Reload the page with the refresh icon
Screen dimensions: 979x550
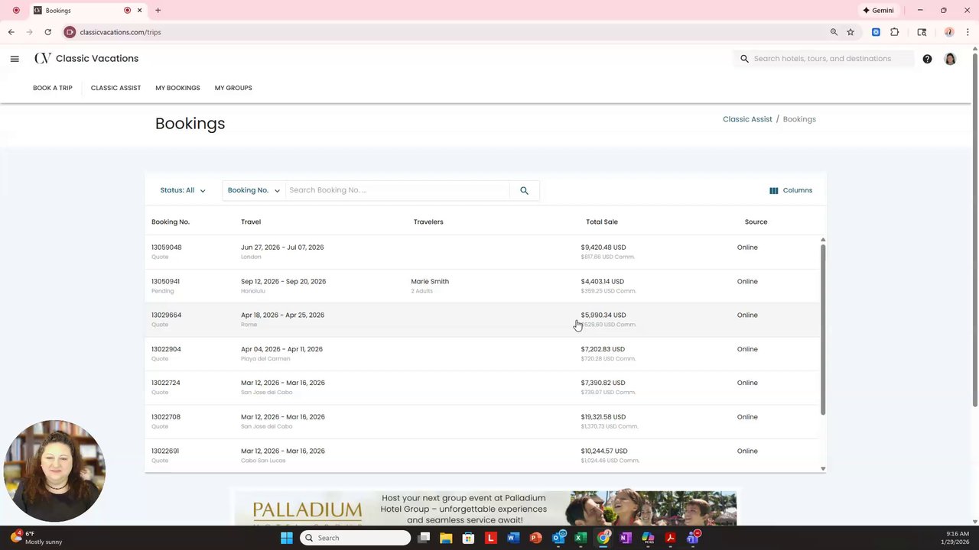(x=47, y=32)
